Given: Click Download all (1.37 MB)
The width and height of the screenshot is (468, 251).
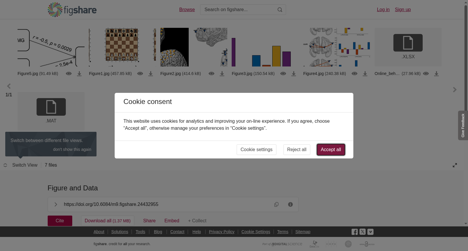Looking at the screenshot, I should 108,221.
